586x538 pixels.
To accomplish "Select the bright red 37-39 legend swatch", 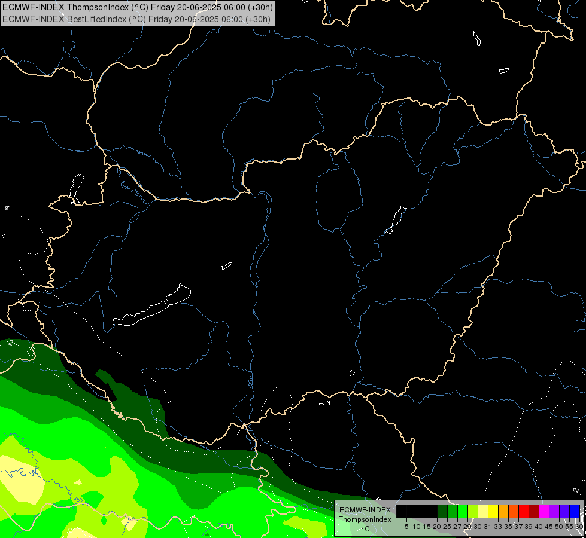I will click(524, 511).
